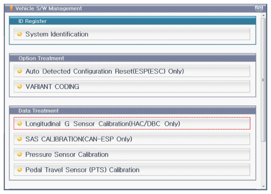The height and width of the screenshot is (194, 271).
Task: Click orange bullet icon beside System Identification
Action: click(x=20, y=34)
